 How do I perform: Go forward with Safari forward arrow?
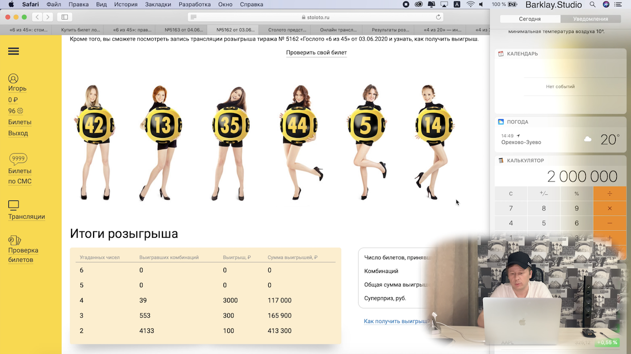[x=48, y=17]
